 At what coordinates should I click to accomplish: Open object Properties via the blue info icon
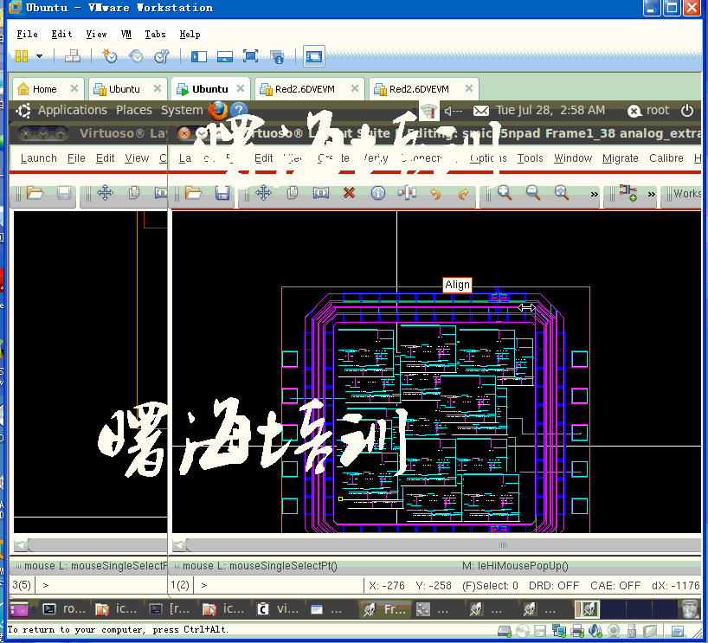click(378, 193)
